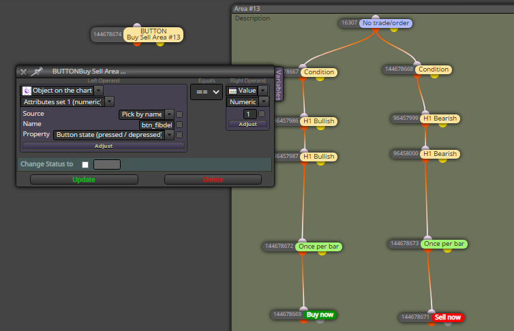Click the Change Status to color swatch

tap(107, 164)
